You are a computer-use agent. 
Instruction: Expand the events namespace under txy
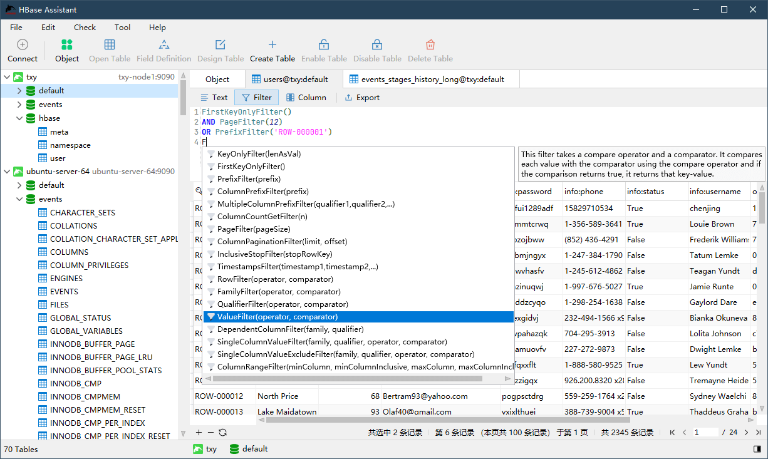(19, 105)
